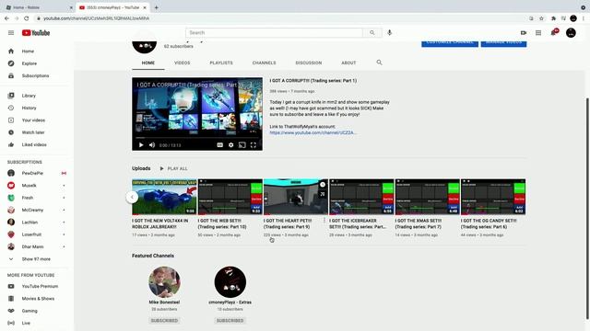This screenshot has height=331, width=590.
Task: Open more options on HEART PET video
Action: [324, 221]
